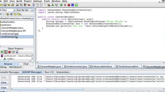Expand the createJar directory path dropdown
The width and height of the screenshot is (165, 92).
32,18
